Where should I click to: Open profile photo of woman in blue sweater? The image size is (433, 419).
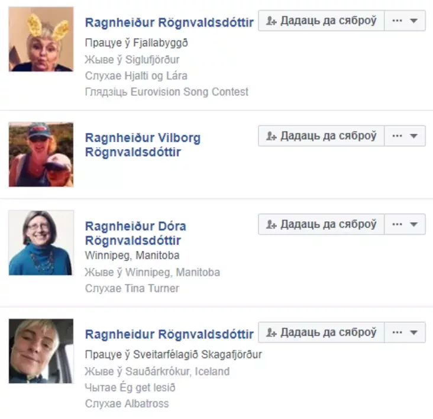tap(41, 243)
